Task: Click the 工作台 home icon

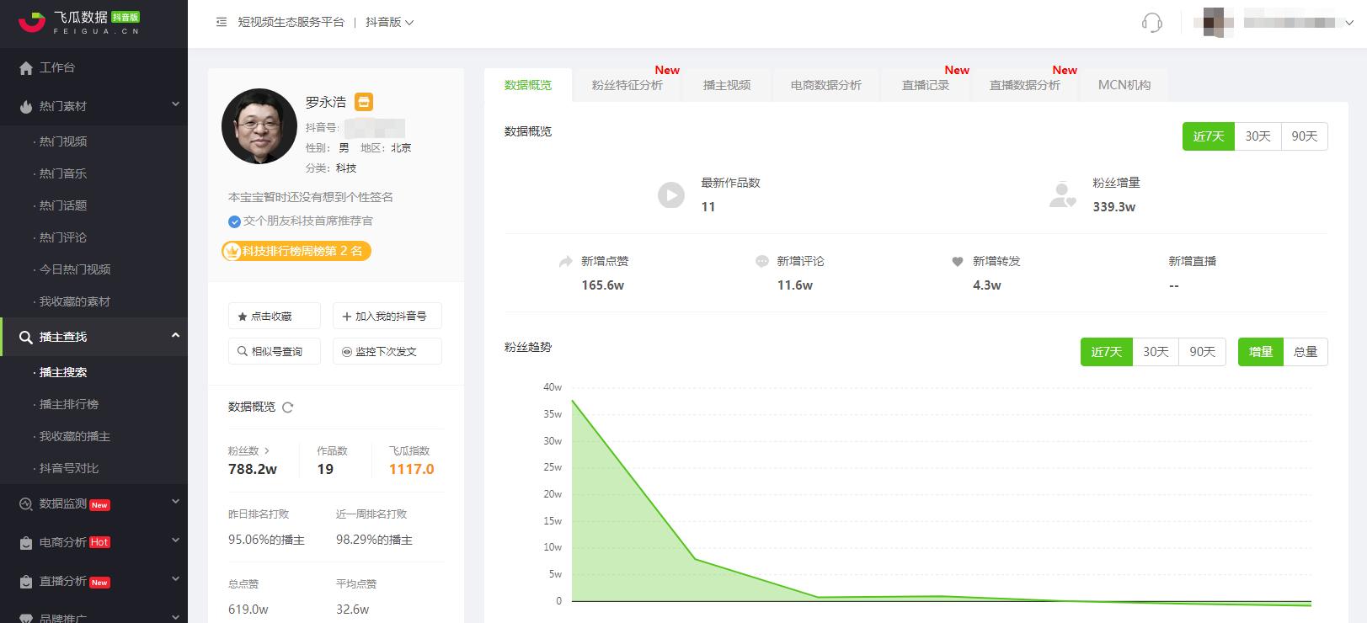Action: 26,68
